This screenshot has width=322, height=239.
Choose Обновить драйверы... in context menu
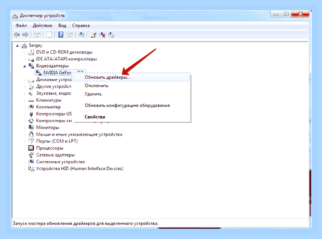click(131, 77)
